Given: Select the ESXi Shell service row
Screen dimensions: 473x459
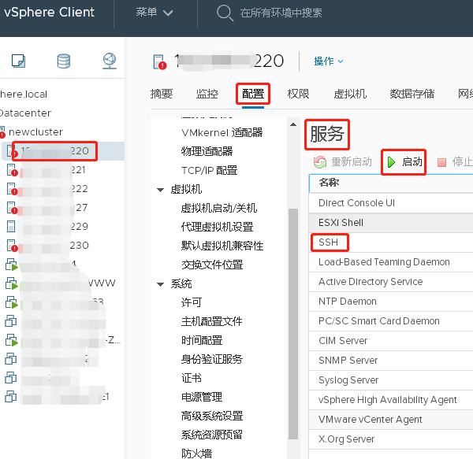Looking at the screenshot, I should click(x=391, y=223).
